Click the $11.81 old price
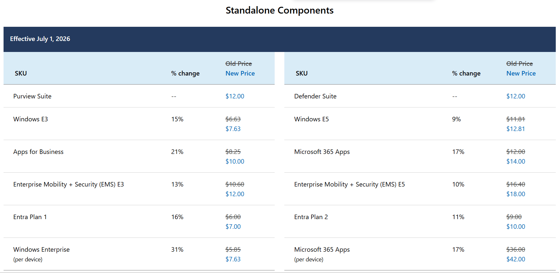This screenshot has width=559, height=273. click(516, 119)
